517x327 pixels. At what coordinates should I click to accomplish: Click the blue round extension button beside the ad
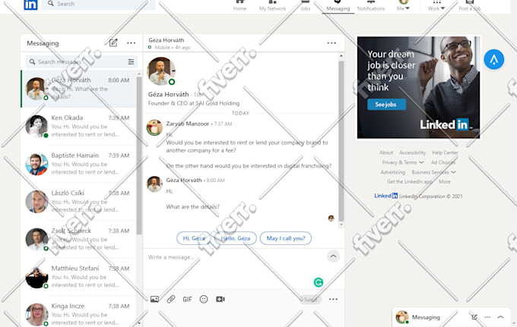494,59
